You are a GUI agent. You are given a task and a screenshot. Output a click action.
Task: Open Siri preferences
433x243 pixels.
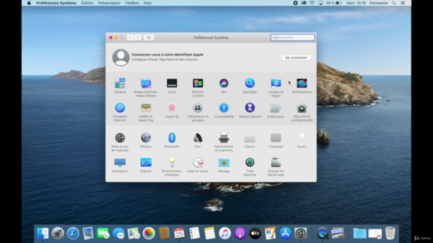[x=224, y=83]
